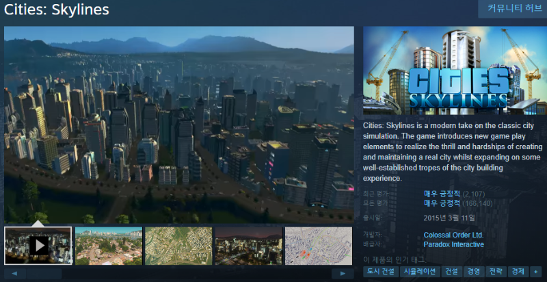This screenshot has height=282, width=547.
Task: Select the 시뮬레이션 tag
Action: pos(420,272)
